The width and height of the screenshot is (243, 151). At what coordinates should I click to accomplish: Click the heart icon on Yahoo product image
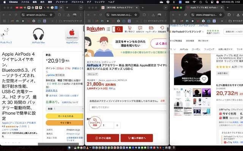(x=204, y=79)
